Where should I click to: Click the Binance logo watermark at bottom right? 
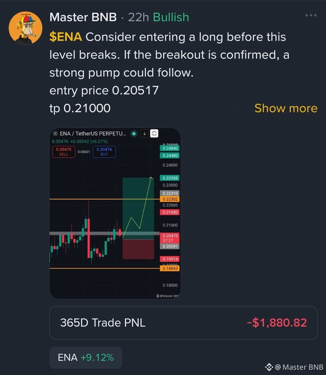pos(269,367)
